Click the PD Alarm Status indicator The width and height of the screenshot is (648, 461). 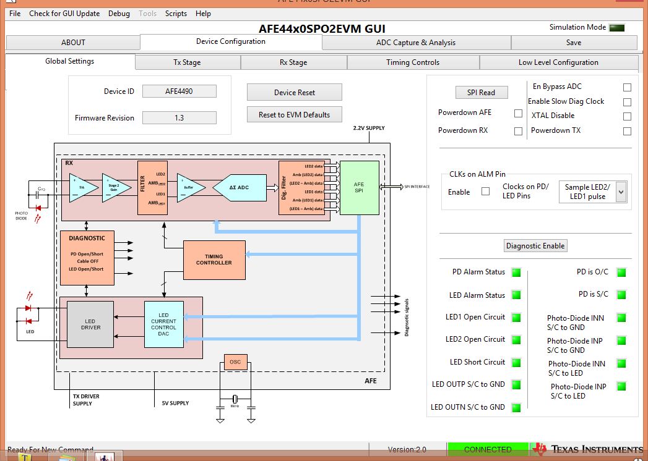[516, 273]
